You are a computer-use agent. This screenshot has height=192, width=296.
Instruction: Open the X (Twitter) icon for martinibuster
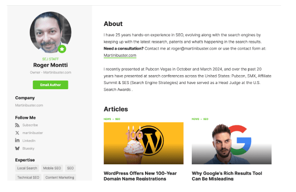click(x=17, y=133)
